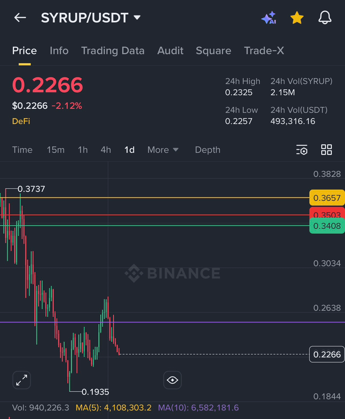This screenshot has width=345, height=419.
Task: Open the chart tools grid icon
Action: [327, 150]
